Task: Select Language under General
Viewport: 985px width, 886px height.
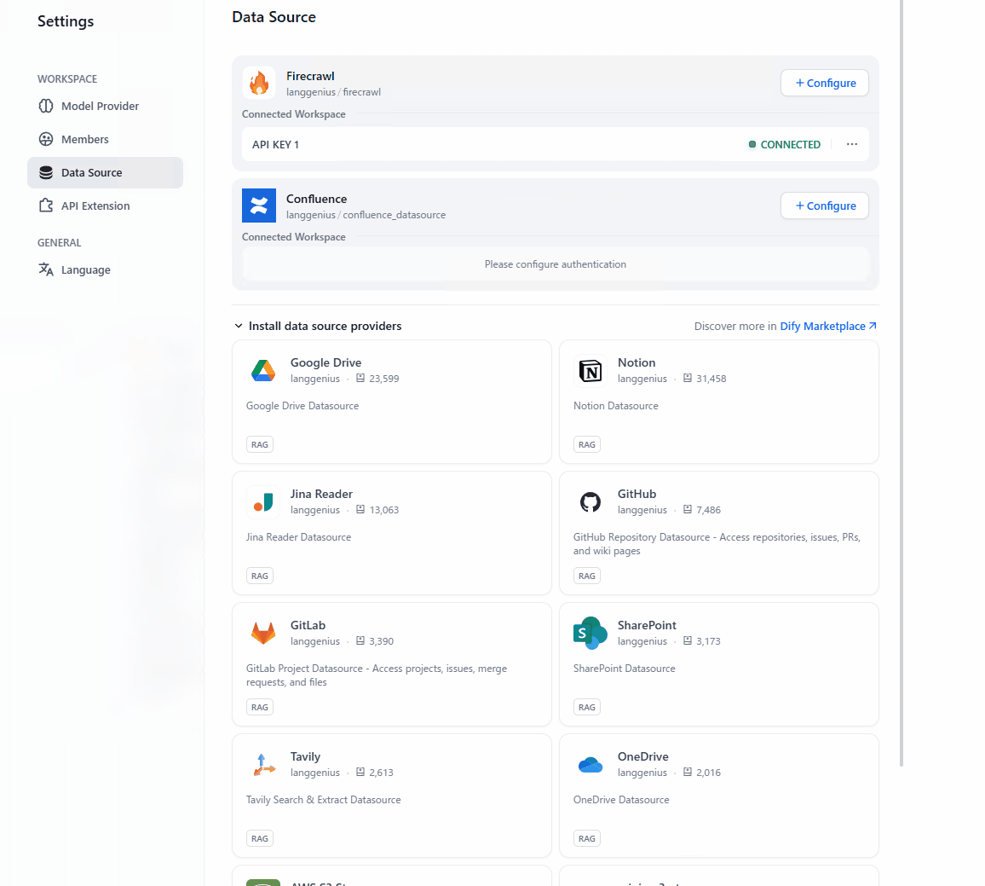Action: coord(85,269)
